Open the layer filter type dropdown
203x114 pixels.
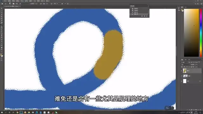184,62
